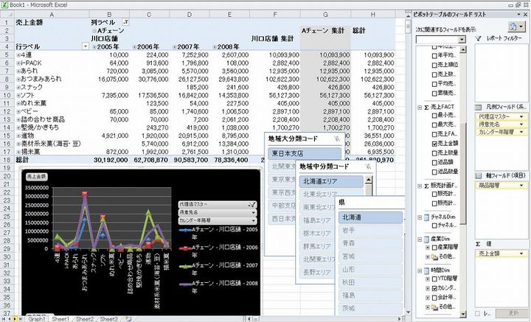Click 産業Dim その他 folder icon
The width and height of the screenshot is (531, 322).
pos(434,256)
